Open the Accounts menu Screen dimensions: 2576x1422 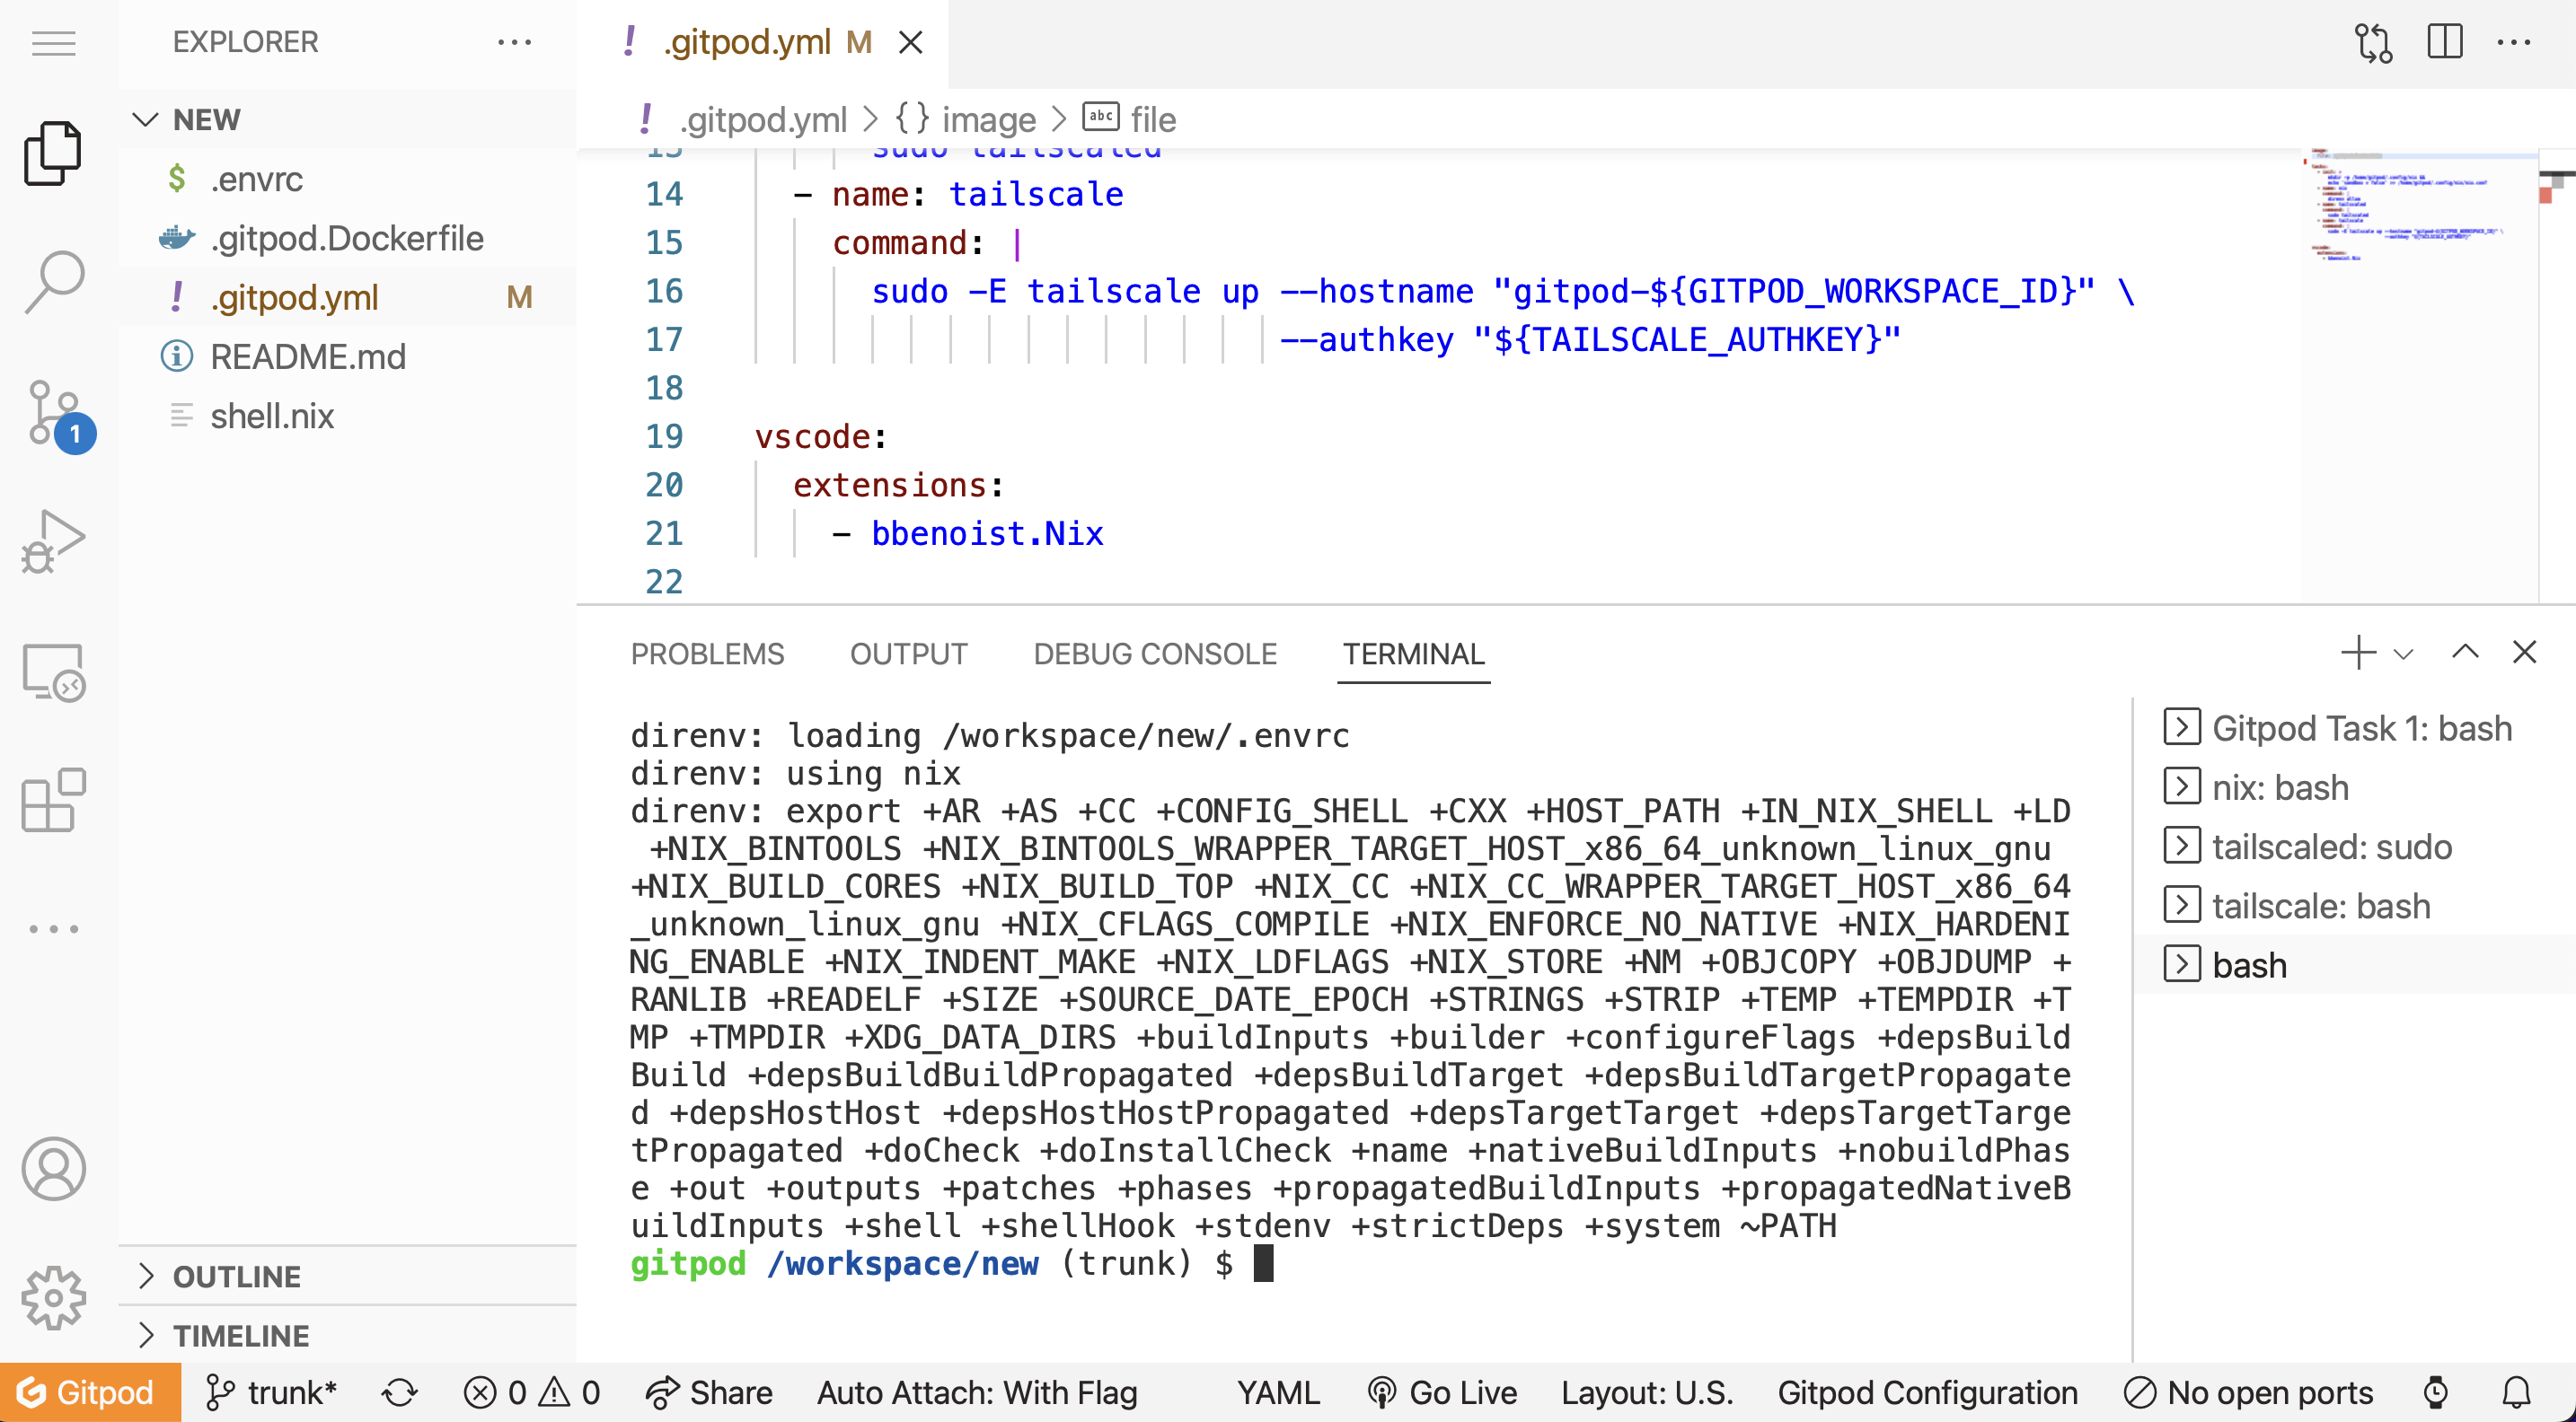(x=54, y=1168)
